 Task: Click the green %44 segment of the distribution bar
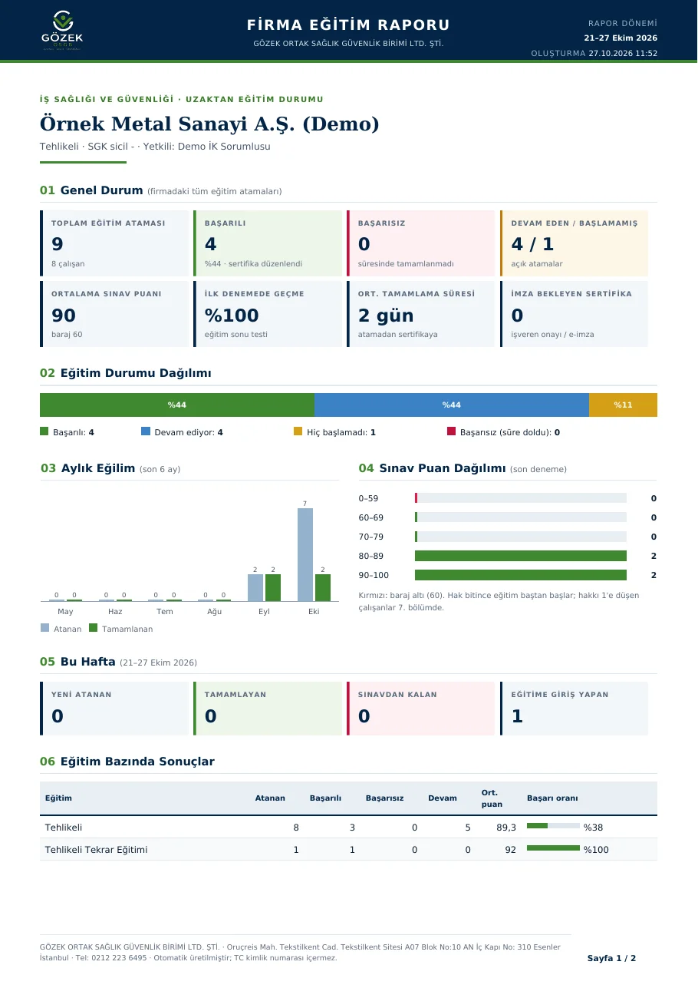pyautogui.click(x=177, y=405)
